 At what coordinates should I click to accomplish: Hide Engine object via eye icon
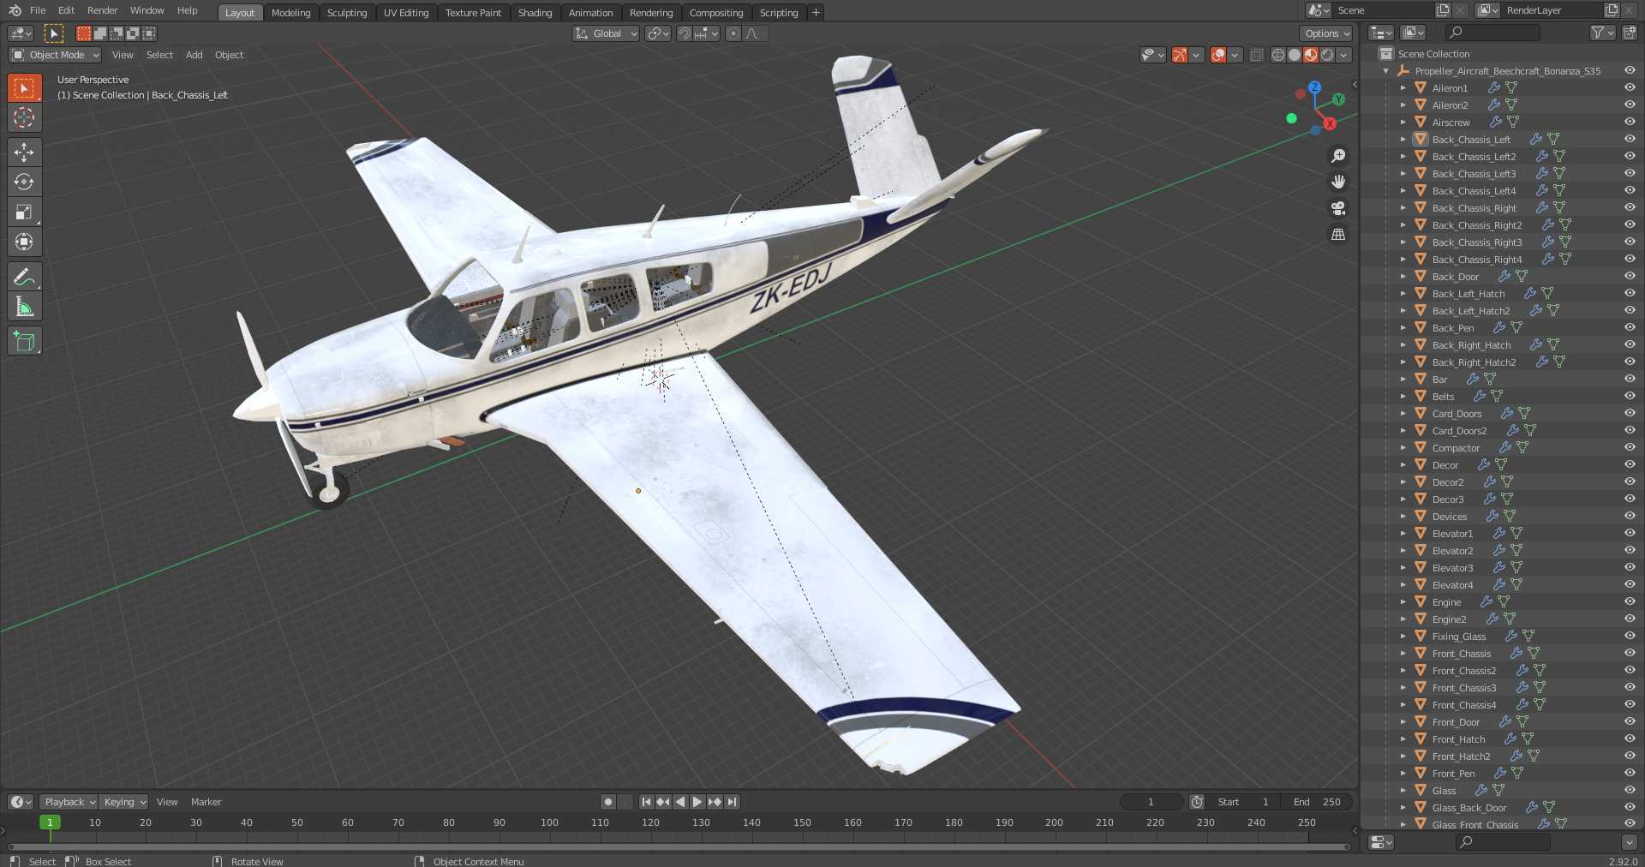(x=1630, y=601)
